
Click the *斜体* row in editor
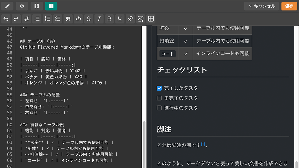tap(64, 148)
